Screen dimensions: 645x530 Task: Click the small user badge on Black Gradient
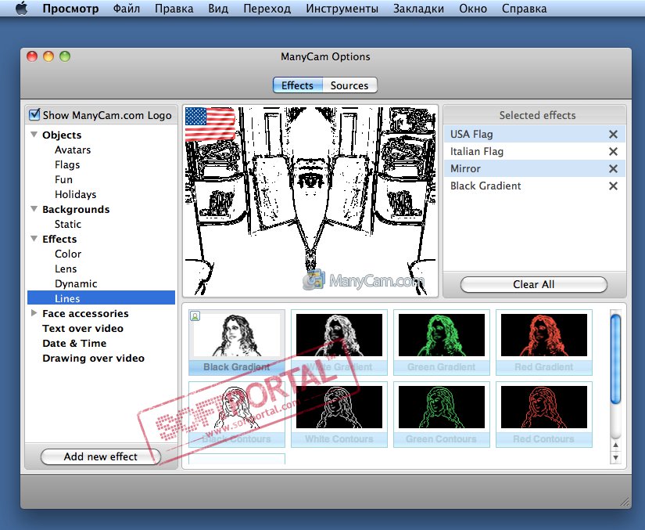coord(195,315)
